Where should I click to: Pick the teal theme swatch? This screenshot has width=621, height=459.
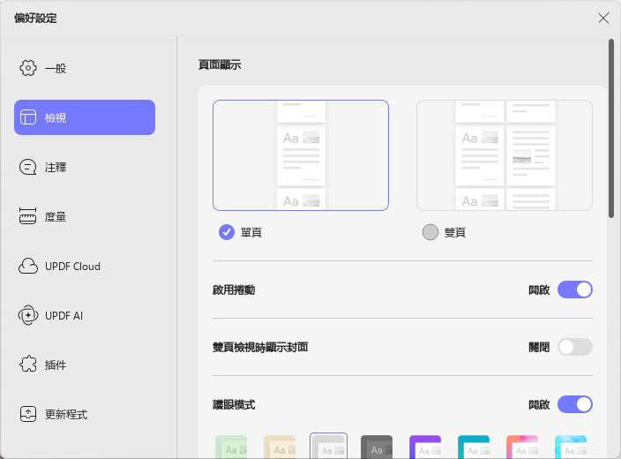[x=474, y=448]
